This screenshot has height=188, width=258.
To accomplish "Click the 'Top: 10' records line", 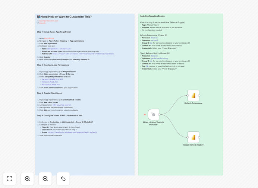I will coord(163,66).
